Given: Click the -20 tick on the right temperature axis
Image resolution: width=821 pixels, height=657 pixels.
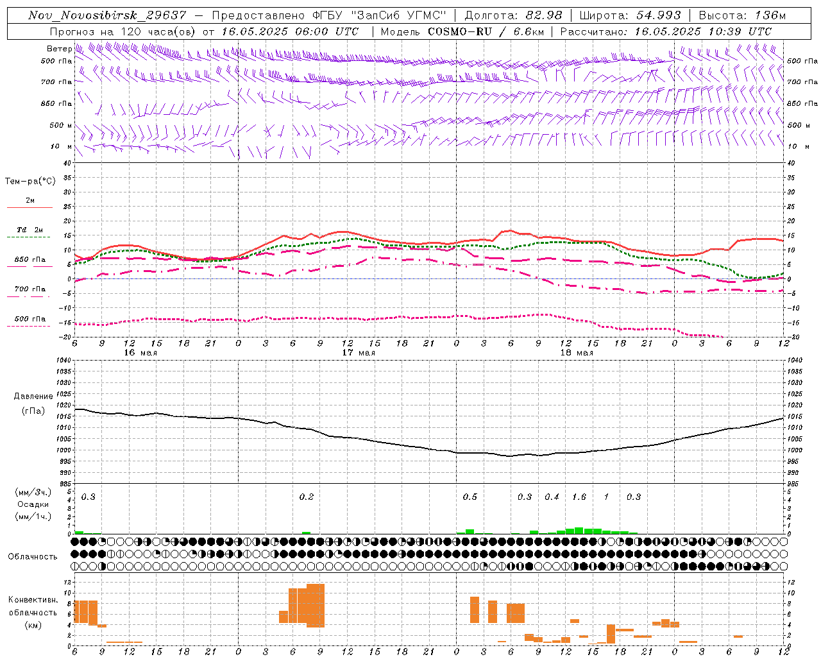Looking at the screenshot, I should click(x=792, y=337).
